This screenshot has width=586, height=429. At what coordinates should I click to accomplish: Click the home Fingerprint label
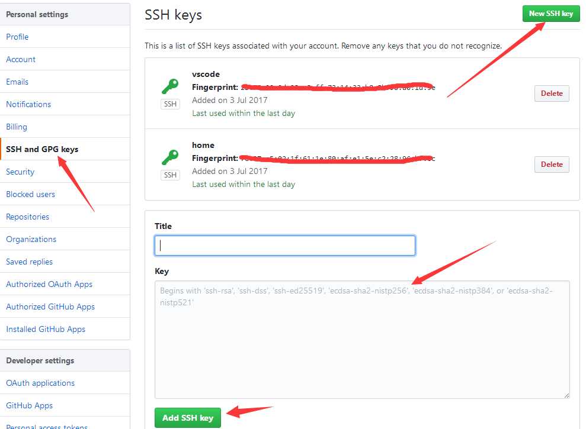pyautogui.click(x=215, y=159)
